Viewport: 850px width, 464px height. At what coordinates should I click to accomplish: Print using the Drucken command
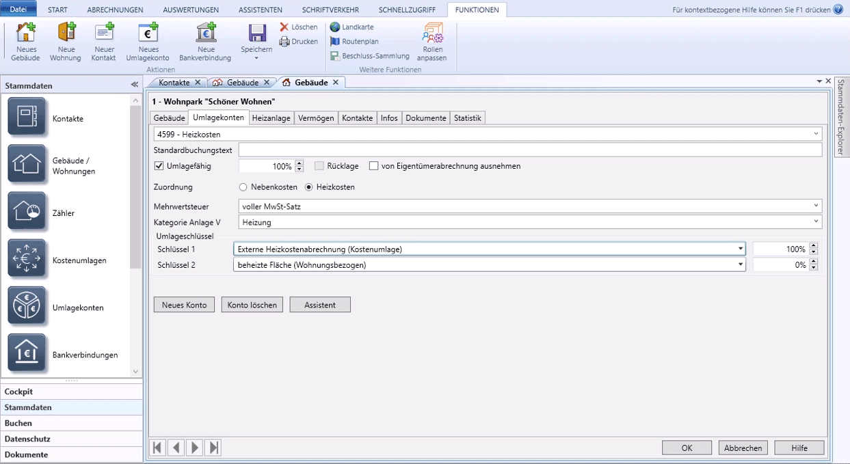[x=298, y=41]
